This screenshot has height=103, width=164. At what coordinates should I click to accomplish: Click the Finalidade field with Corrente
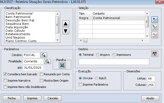click(x=33, y=61)
